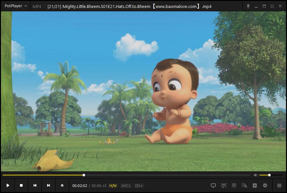This screenshot has height=193, width=287.
Task: Click the video file title text
Action: (x=129, y=7)
